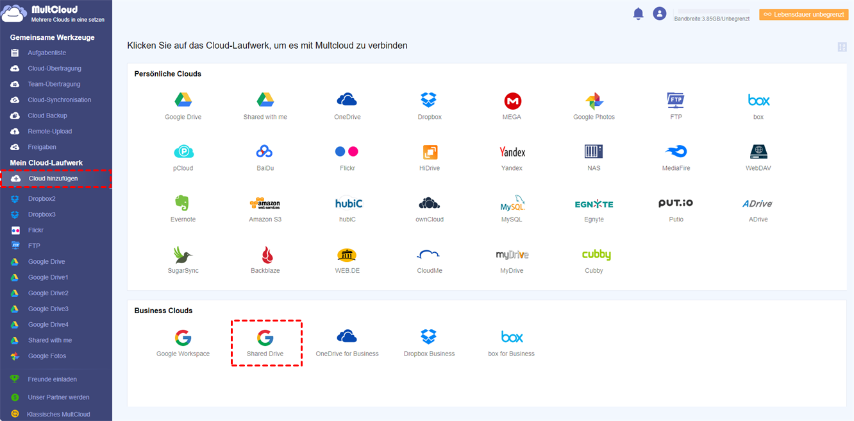
Task: Open Freigaben in the sidebar
Action: coord(42,147)
